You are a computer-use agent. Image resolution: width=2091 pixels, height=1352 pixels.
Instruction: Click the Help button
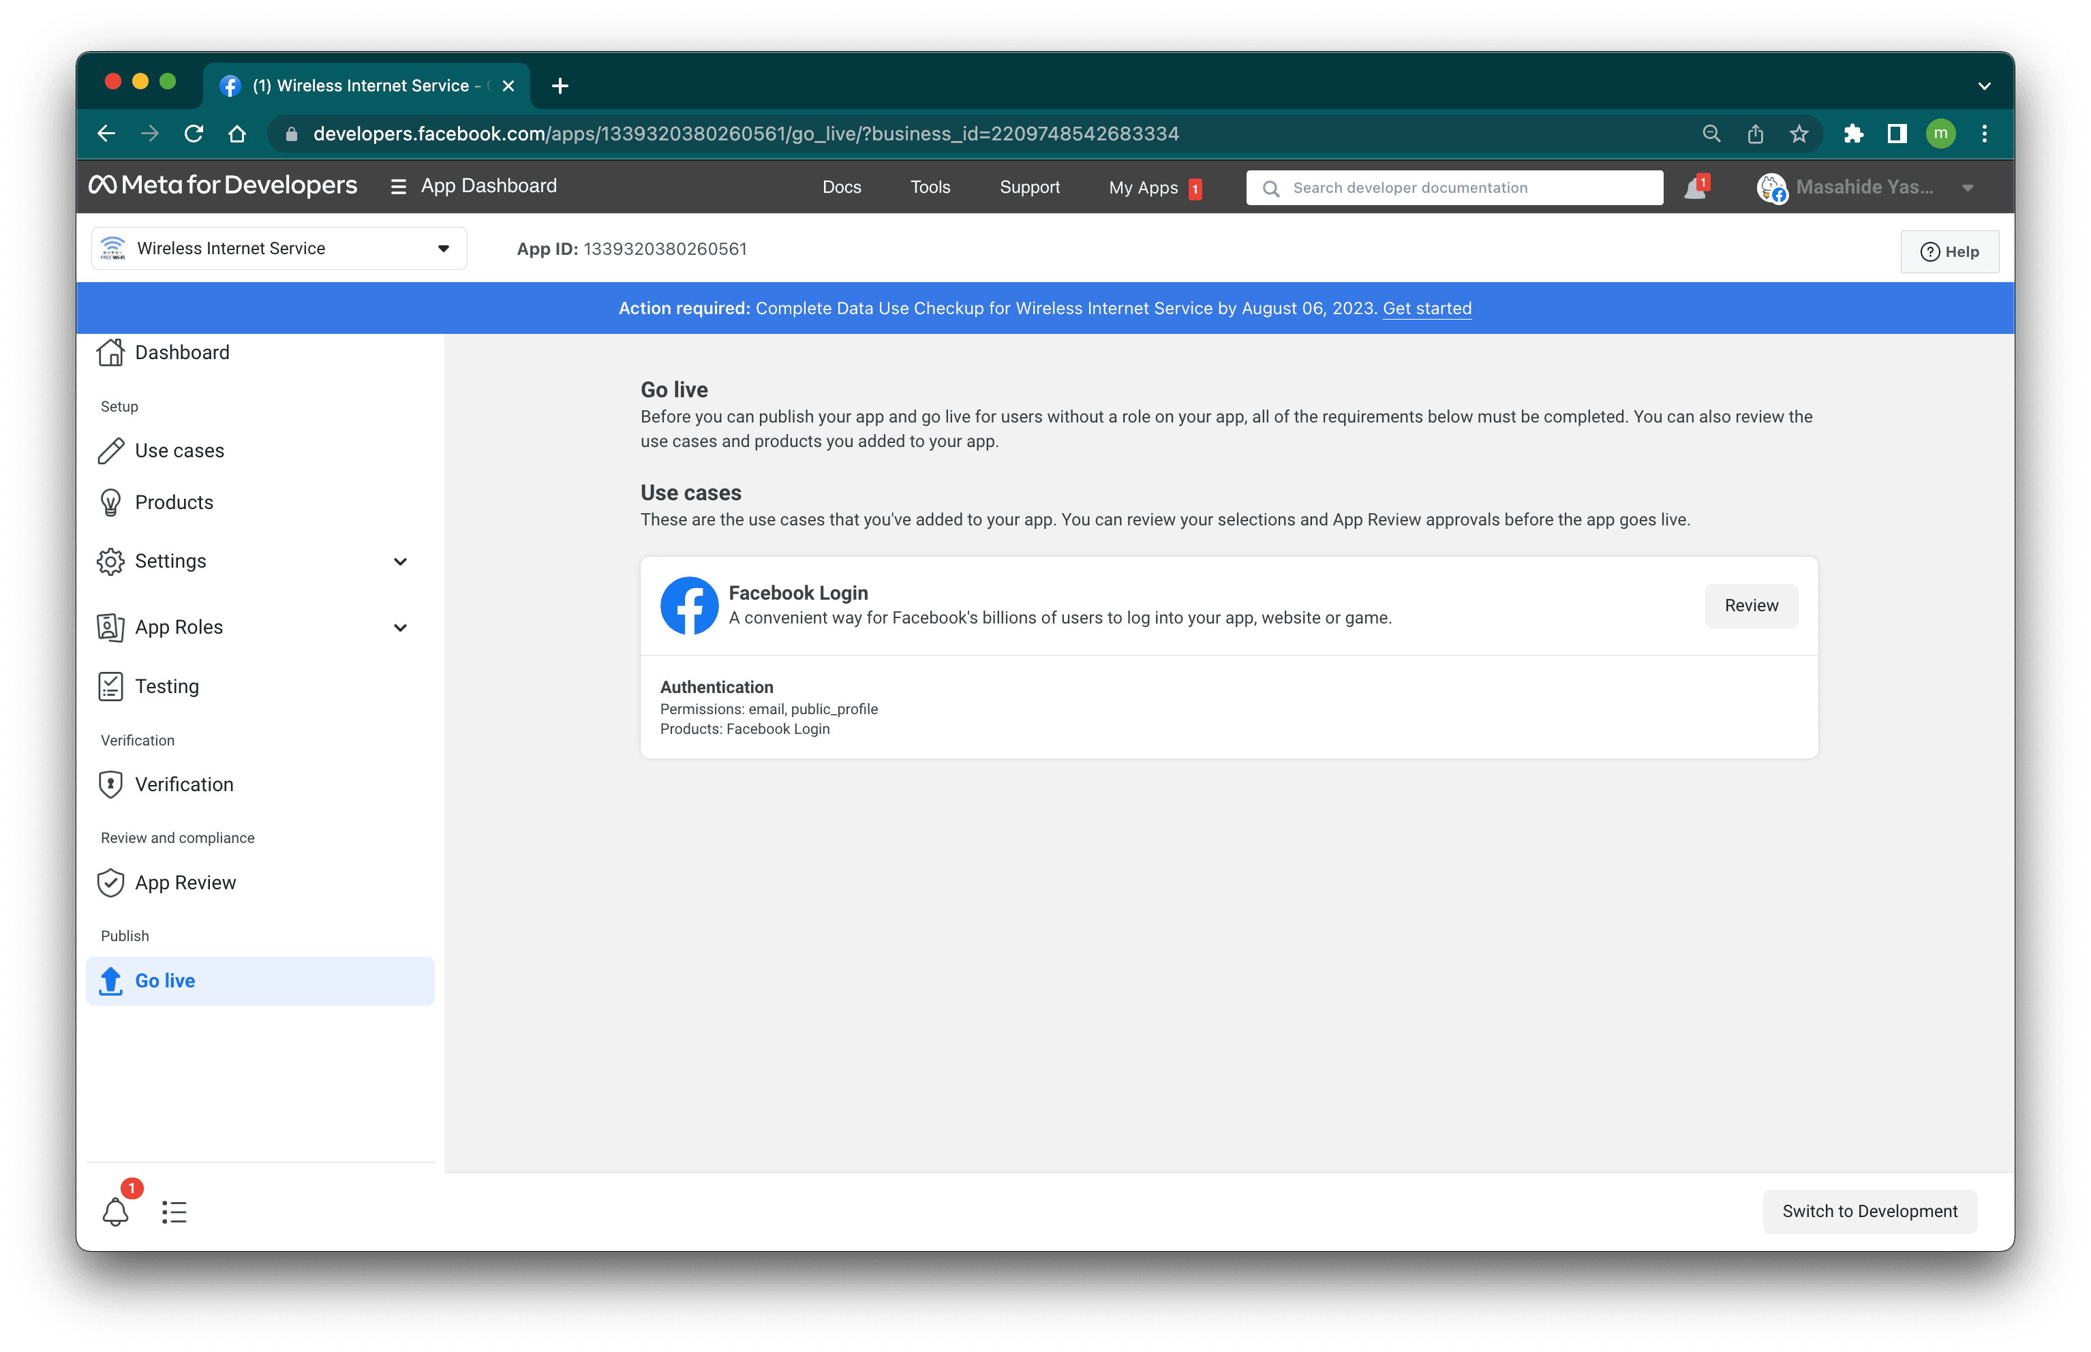click(1949, 252)
